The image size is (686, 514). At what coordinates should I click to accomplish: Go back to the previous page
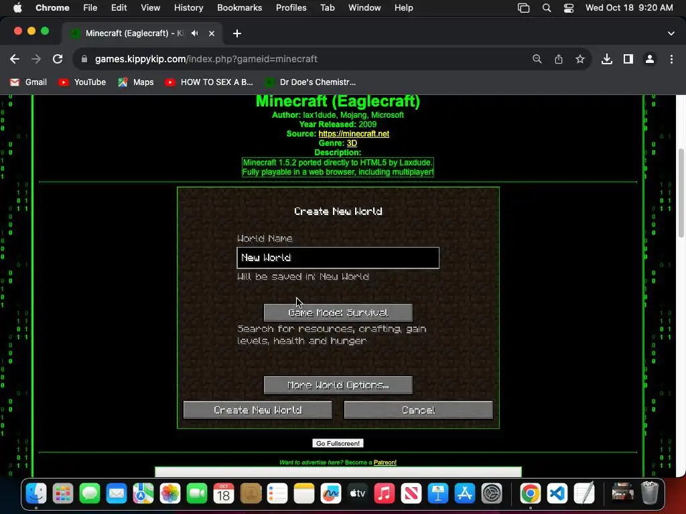pos(15,59)
